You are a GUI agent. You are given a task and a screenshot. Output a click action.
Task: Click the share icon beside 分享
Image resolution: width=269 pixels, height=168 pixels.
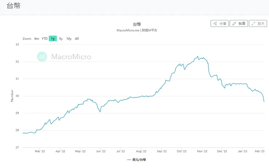tap(215, 24)
